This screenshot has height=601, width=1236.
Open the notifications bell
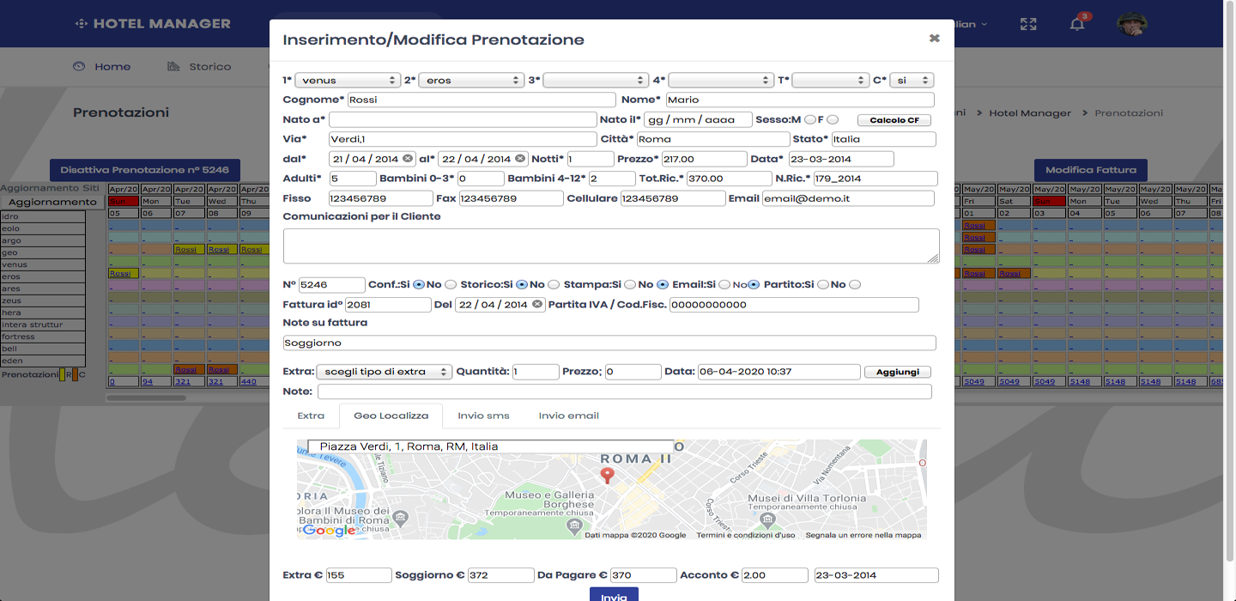[x=1077, y=24]
